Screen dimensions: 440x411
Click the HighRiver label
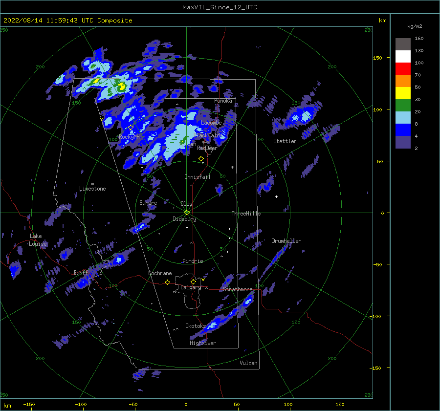click(x=203, y=343)
